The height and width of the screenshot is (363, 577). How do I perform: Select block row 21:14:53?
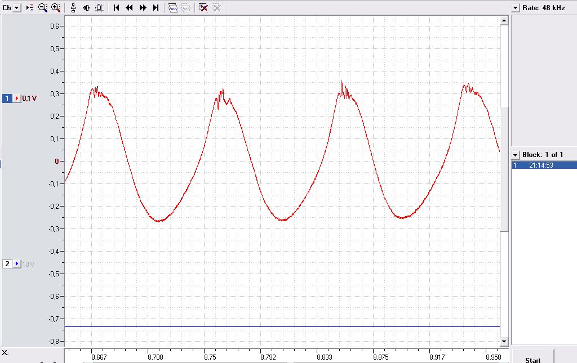544,165
